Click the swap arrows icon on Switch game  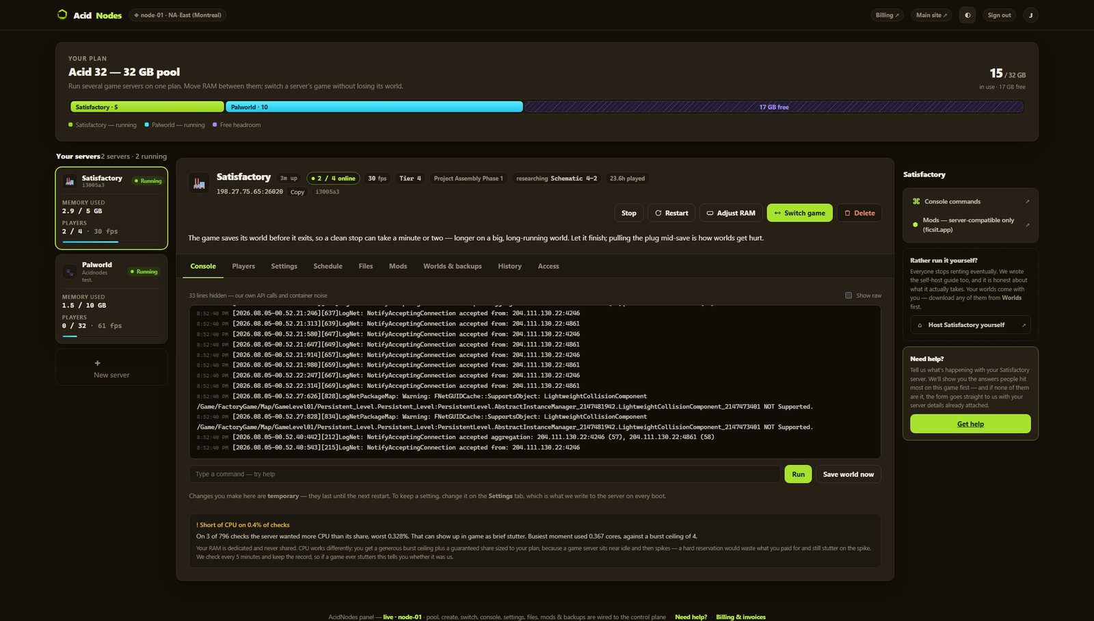[777, 213]
